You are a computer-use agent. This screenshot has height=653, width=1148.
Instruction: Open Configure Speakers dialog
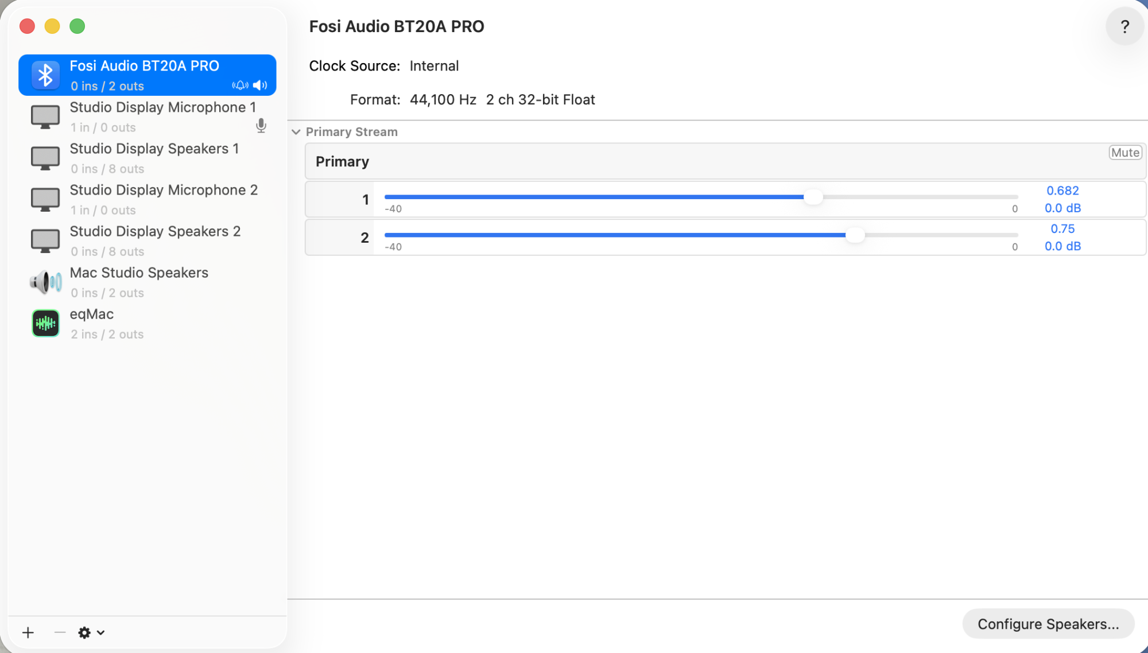click(x=1048, y=624)
